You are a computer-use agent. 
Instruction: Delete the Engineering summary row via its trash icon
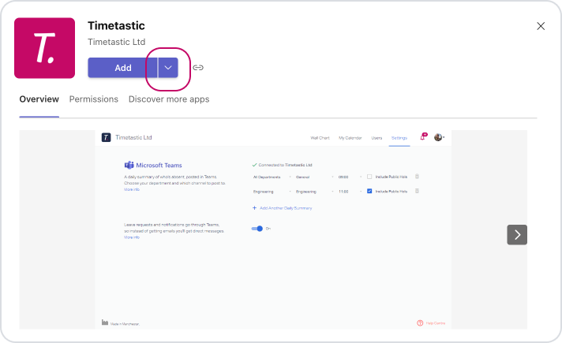tap(417, 191)
